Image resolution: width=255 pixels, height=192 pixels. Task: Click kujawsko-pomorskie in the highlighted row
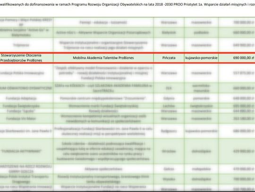[x=201, y=58]
